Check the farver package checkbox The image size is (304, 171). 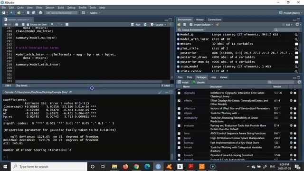click(x=179, y=138)
